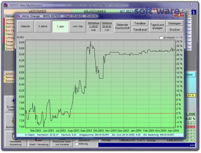Image resolution: width=201 pixels, height=153 pixels.
Task: Click the depot application title icon
Action: pyautogui.click(x=6, y=5)
